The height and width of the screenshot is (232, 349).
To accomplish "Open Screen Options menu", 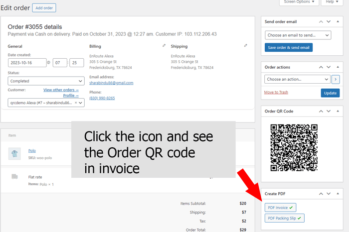I will coord(299,2).
